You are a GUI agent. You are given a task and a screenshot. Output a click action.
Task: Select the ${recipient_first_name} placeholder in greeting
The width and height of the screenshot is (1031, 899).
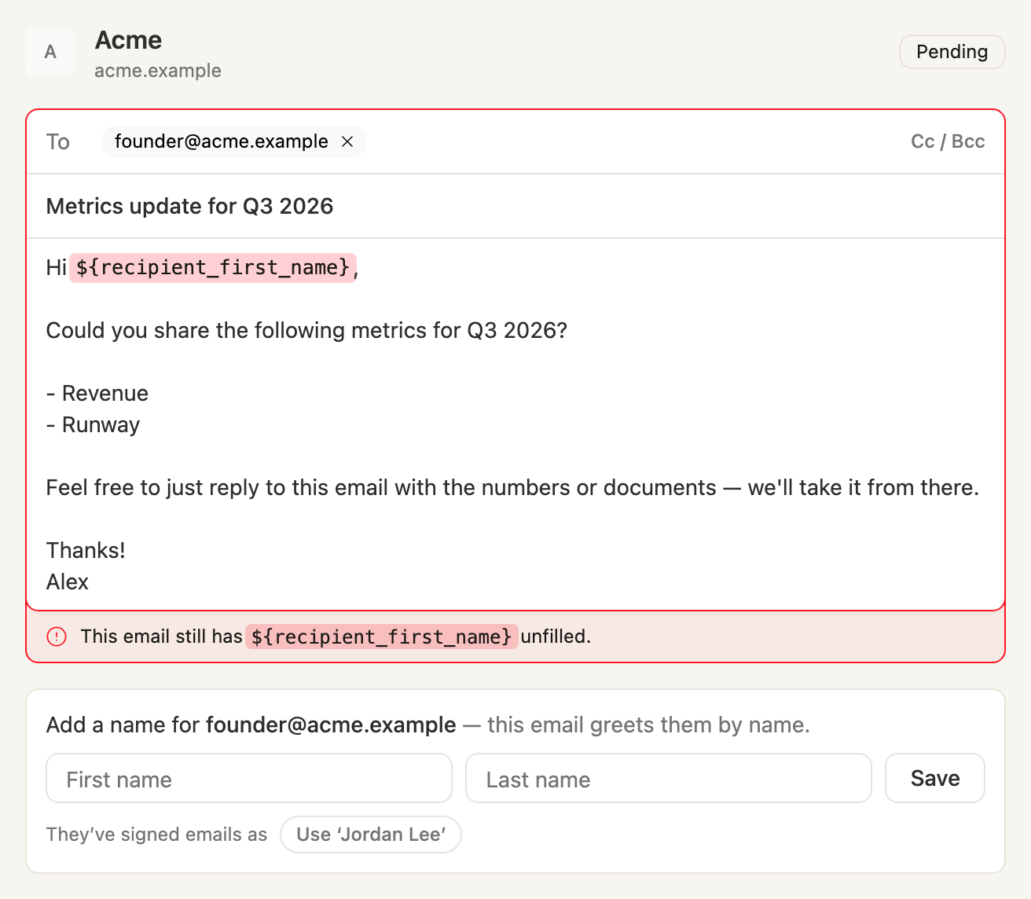[x=213, y=267]
